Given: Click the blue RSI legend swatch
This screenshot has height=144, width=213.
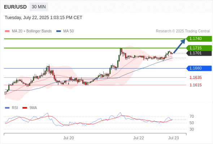Looking at the screenshot, I should tap(7, 108).
